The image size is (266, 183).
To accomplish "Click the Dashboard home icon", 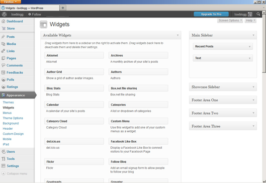I will (3, 21).
